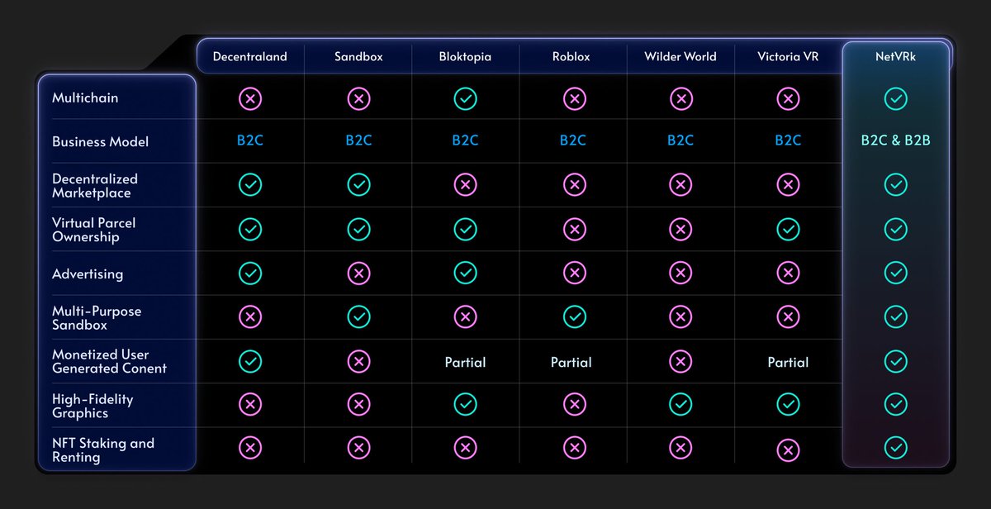Click the Roblox column header
991x509 pixels.
pyautogui.click(x=571, y=57)
